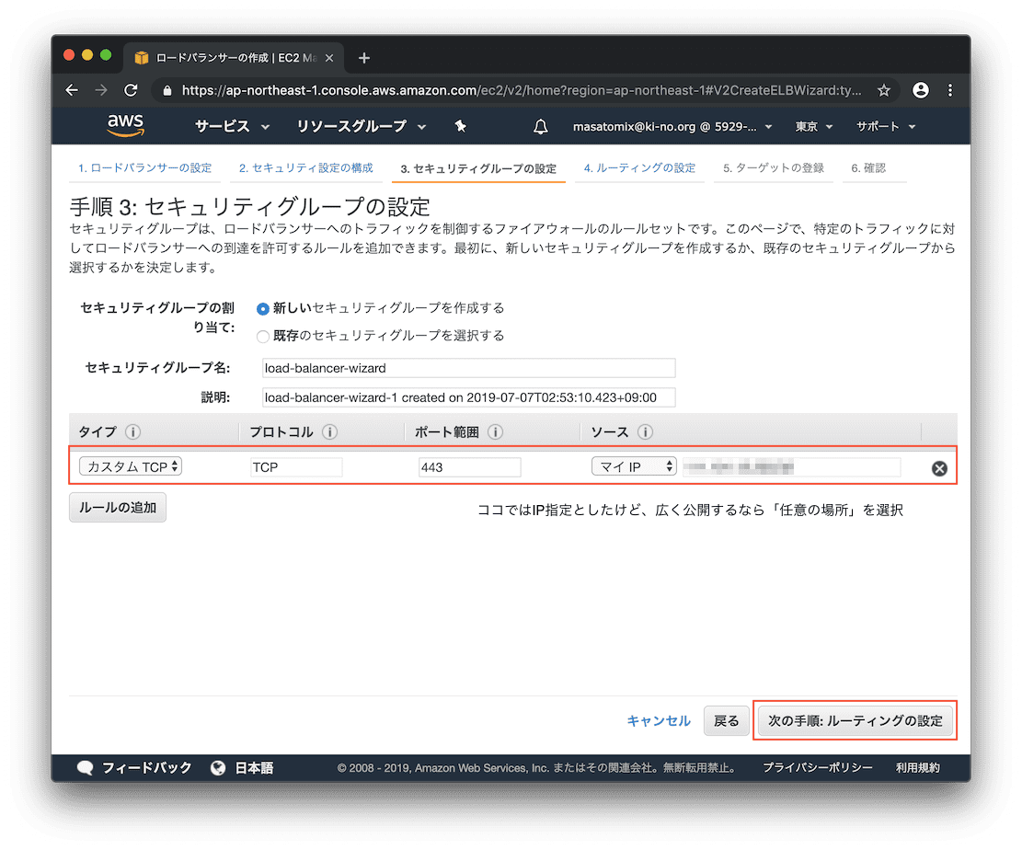Select step 3 セキュリティグループの設定 tab

click(478, 169)
